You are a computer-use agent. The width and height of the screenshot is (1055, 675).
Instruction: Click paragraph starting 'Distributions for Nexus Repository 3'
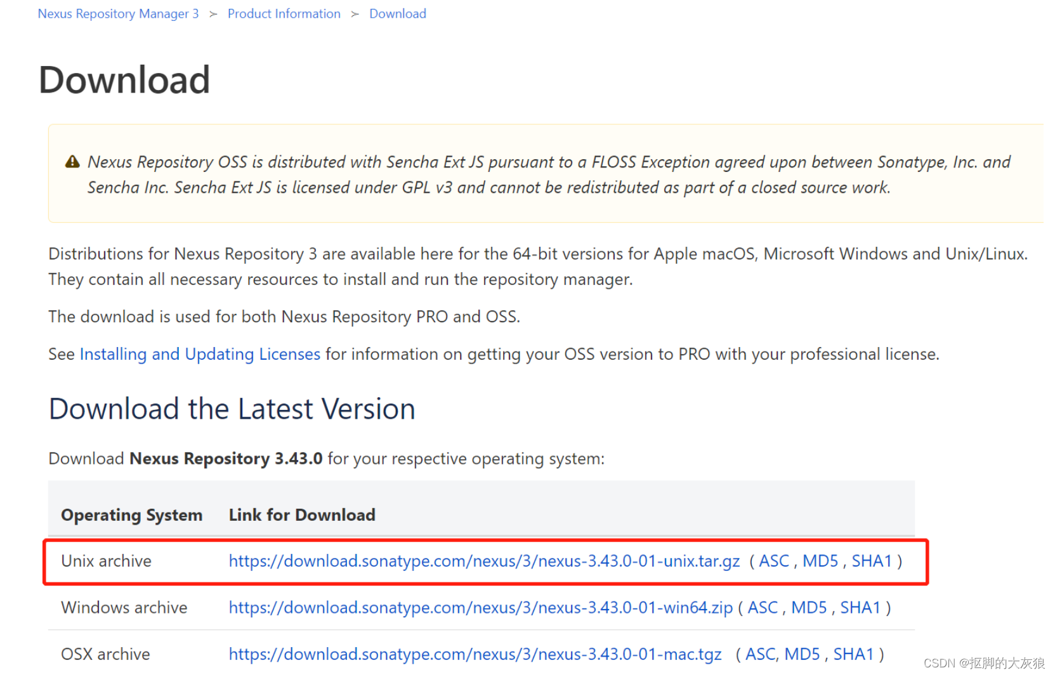click(538, 266)
